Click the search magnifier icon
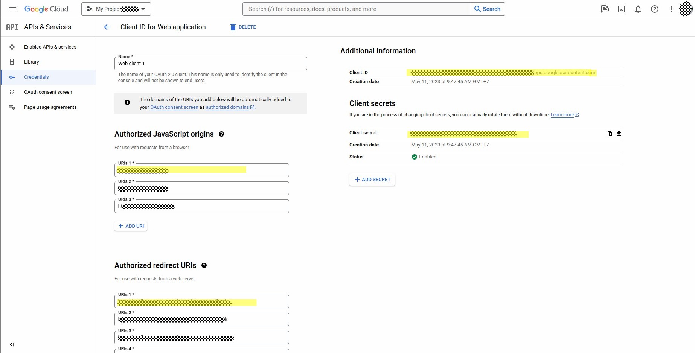This screenshot has height=353, width=695. pyautogui.click(x=477, y=9)
